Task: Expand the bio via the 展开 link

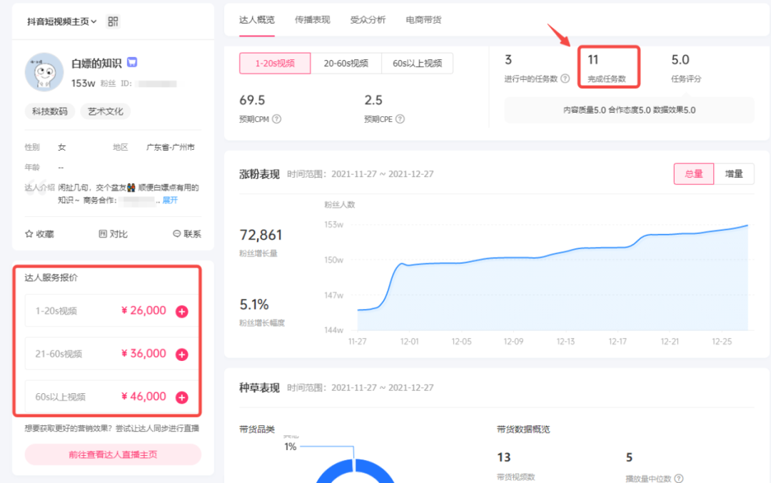Action: 171,200
